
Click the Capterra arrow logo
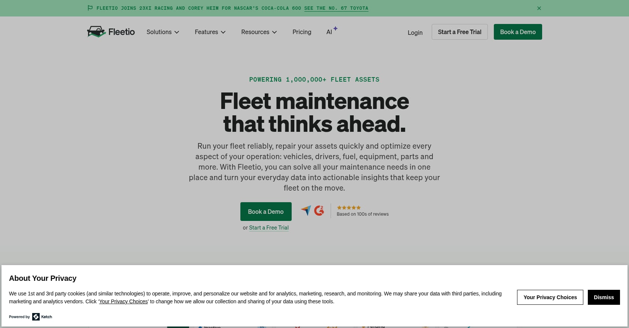pyautogui.click(x=306, y=210)
